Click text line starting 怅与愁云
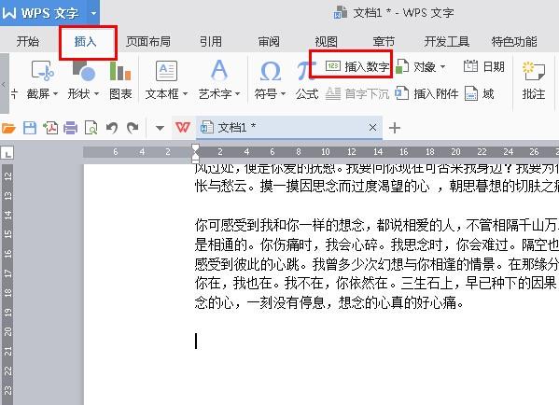 tap(377, 186)
